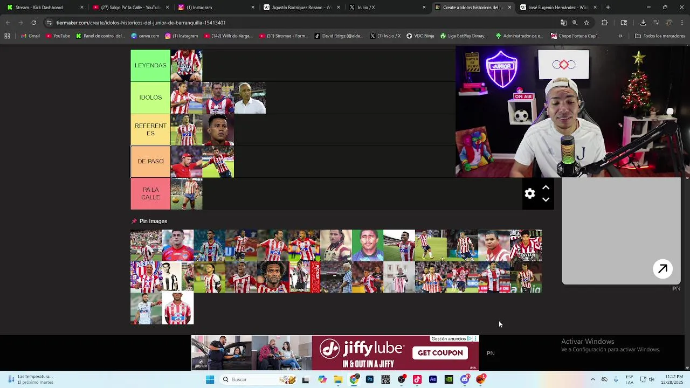The height and width of the screenshot is (388, 690).
Task: Click the GET COUPON ad button
Action: [x=440, y=353]
